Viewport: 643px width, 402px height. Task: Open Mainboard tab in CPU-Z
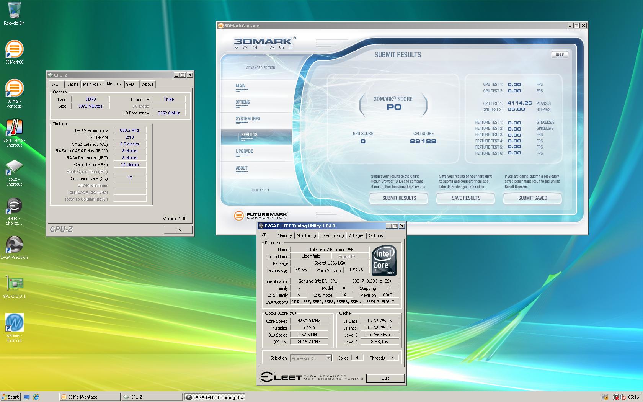93,84
